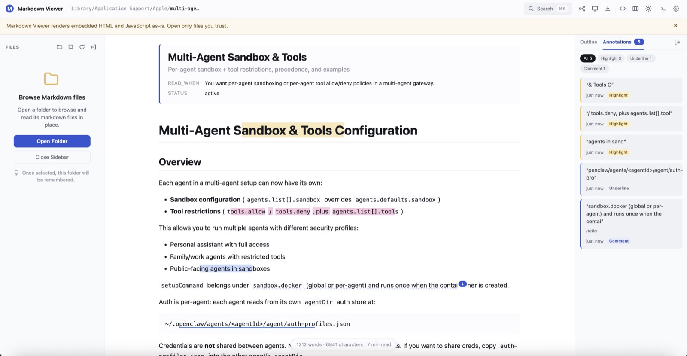687x356 pixels.
Task: Open the underline annotation for auth-pro path
Action: [631, 179]
